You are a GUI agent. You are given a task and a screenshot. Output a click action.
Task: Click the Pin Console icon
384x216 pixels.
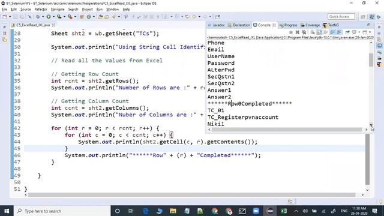pyautogui.click(x=347, y=32)
